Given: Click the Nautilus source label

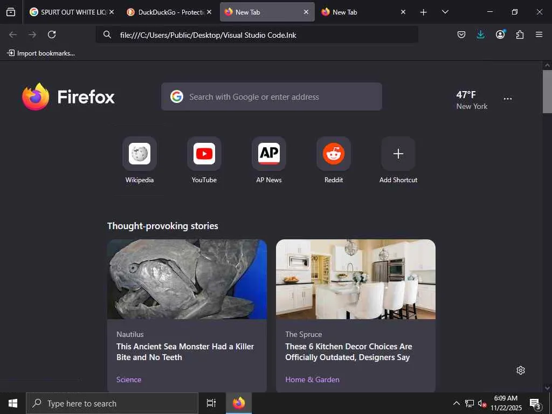Looking at the screenshot, I should coord(130,334).
